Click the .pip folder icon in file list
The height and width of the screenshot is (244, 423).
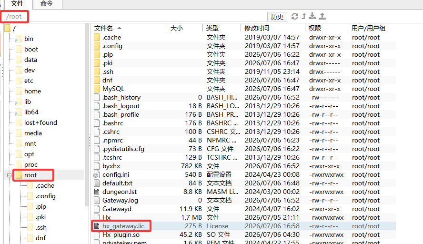[97, 54]
